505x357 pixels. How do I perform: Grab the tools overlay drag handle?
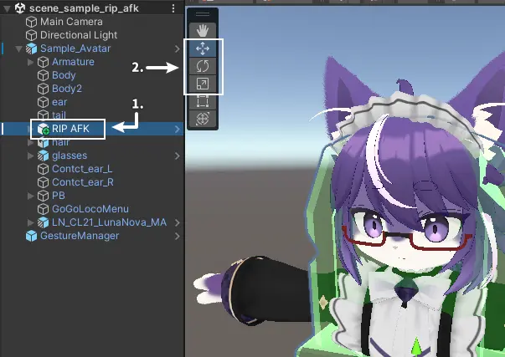(203, 14)
